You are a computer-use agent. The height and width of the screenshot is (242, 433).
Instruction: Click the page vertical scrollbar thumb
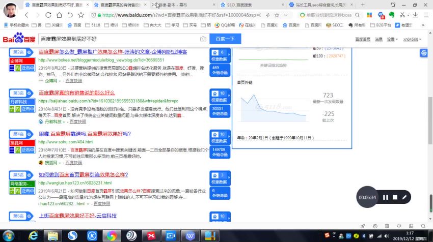point(430,120)
